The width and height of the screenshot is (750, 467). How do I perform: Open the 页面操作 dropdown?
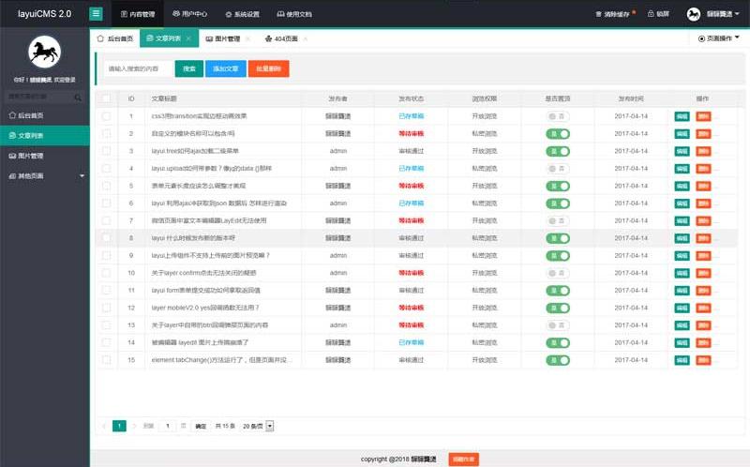tap(719, 38)
